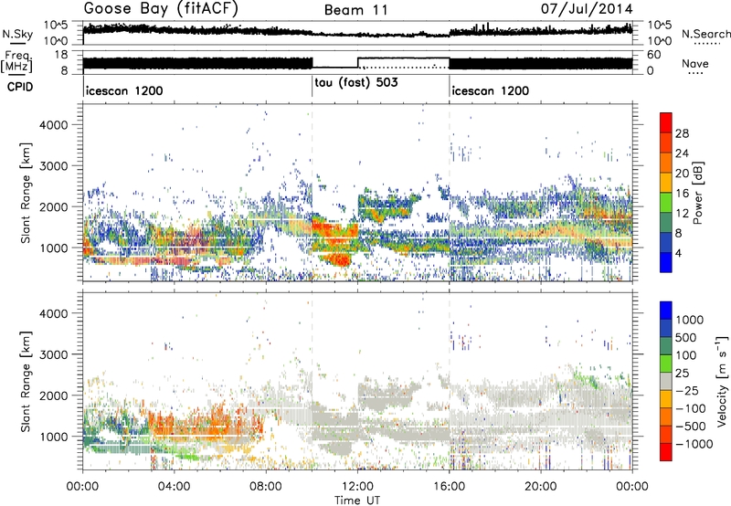The height and width of the screenshot is (506, 731).
Task: Click the "16:00" time axis label
Action: click(449, 487)
